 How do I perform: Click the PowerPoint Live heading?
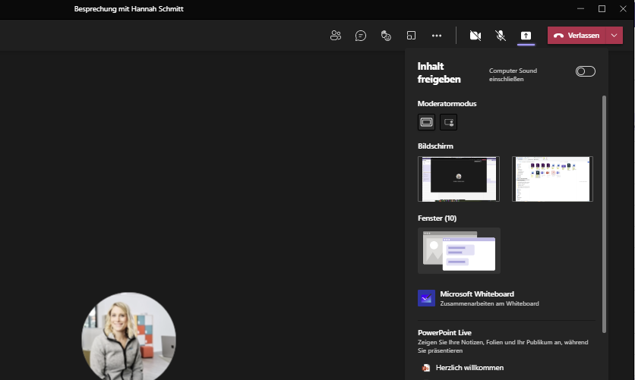444,333
